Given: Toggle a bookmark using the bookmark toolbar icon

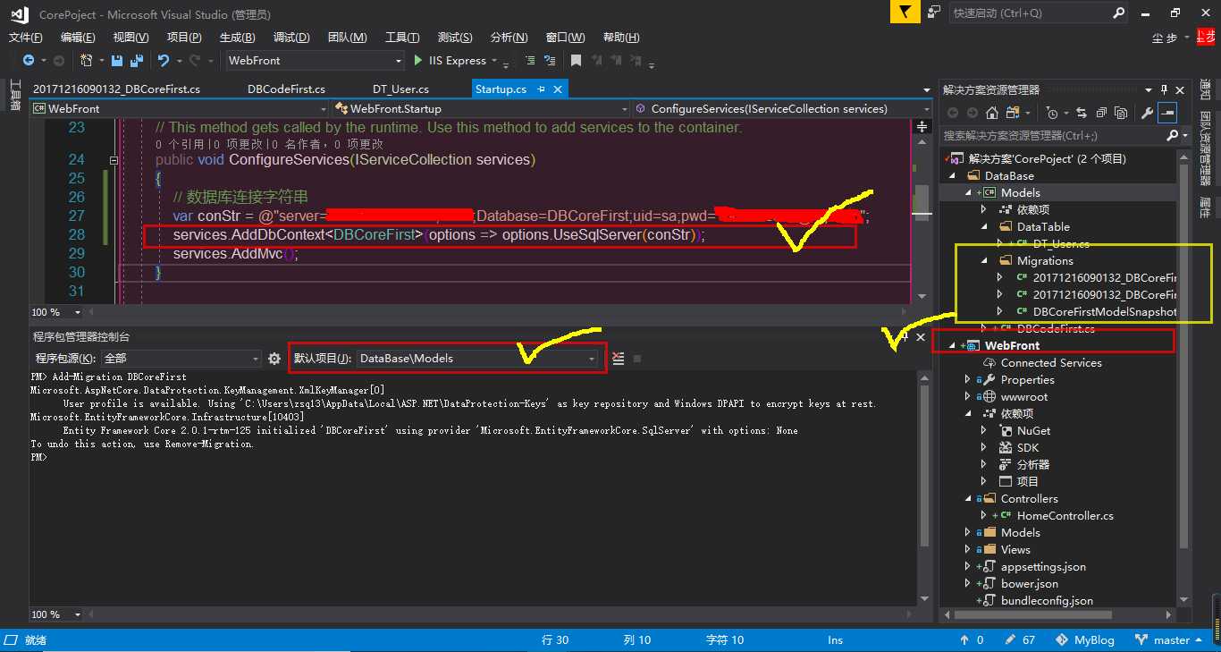Looking at the screenshot, I should [576, 61].
